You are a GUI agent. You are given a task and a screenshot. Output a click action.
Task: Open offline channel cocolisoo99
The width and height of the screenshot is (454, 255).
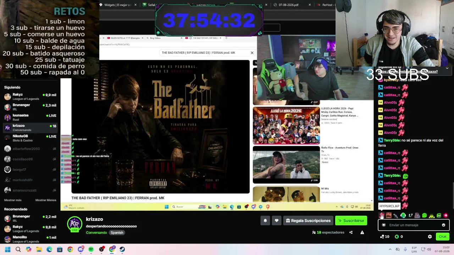pyautogui.click(x=30, y=159)
